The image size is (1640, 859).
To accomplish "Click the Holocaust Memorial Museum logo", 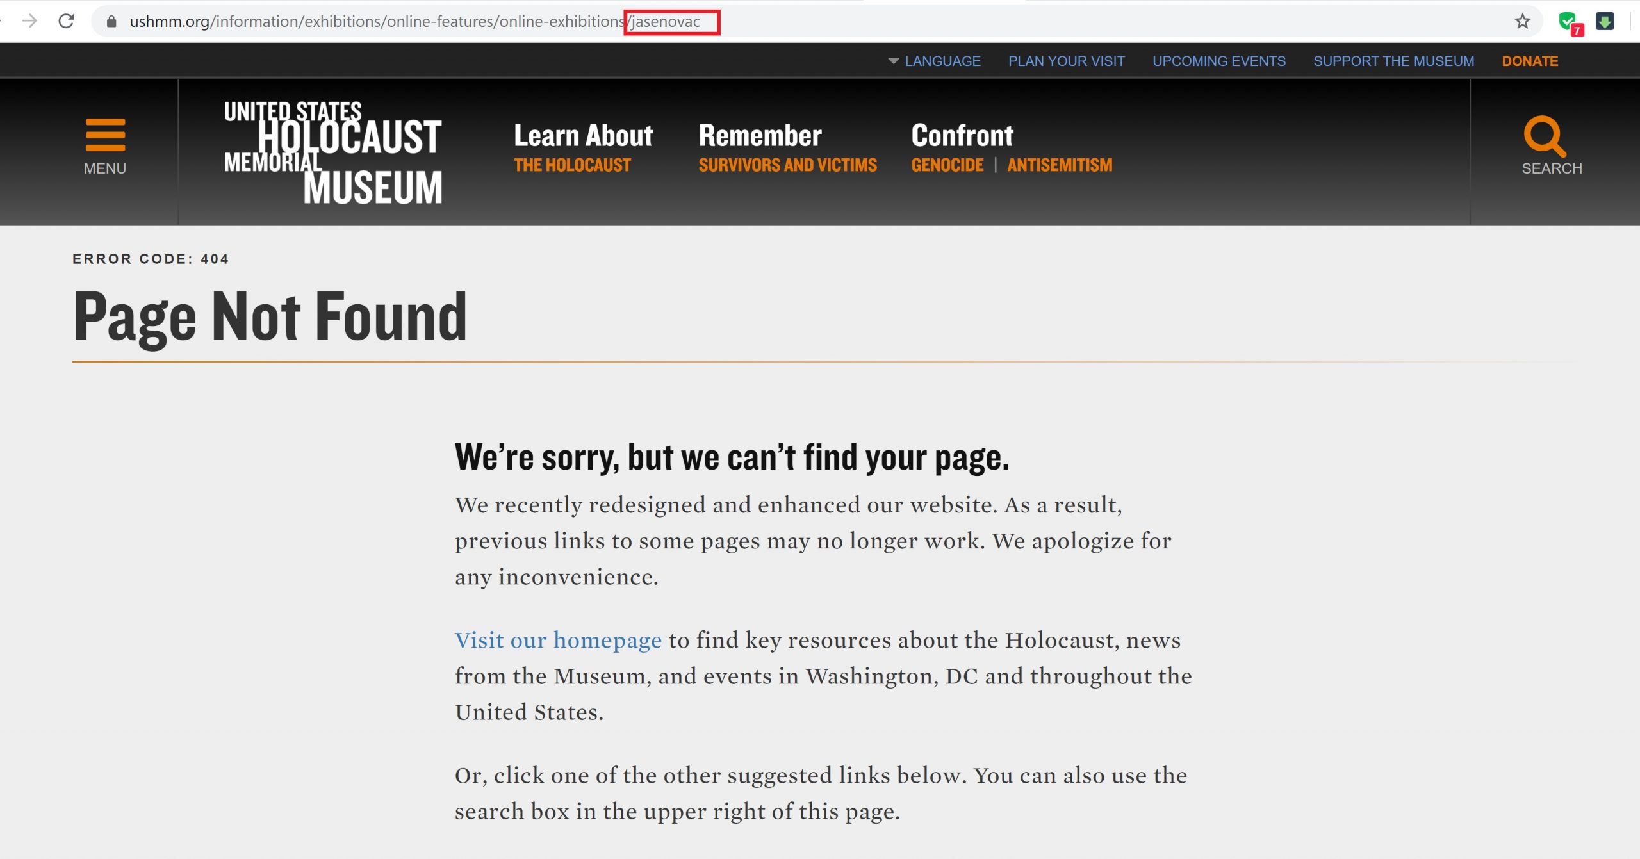I will coord(332,152).
